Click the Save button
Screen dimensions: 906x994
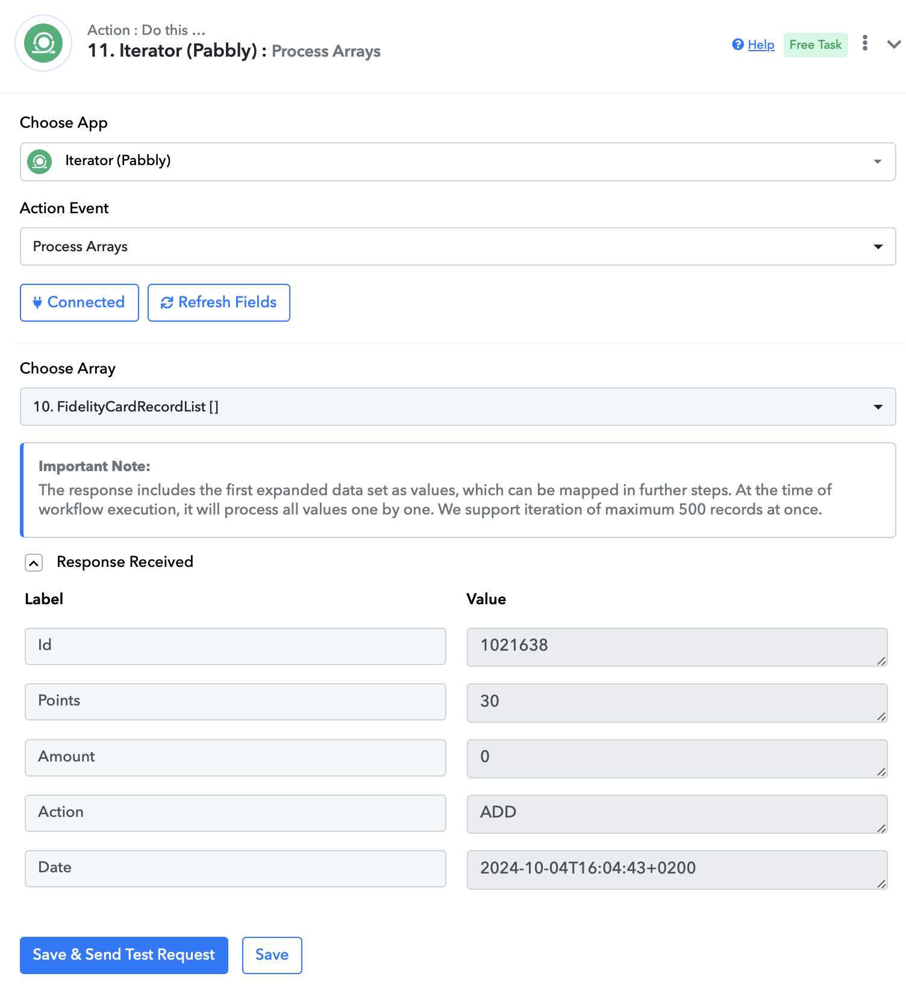pyautogui.click(x=272, y=955)
